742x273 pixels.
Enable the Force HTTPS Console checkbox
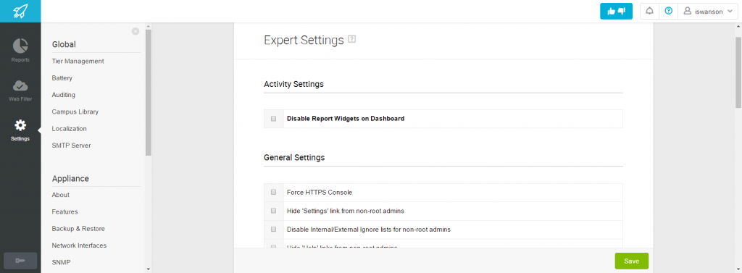pos(273,193)
